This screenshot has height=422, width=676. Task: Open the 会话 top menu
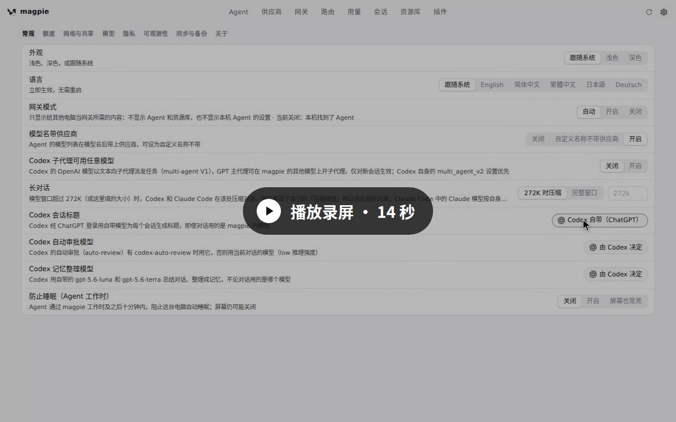[x=381, y=12]
